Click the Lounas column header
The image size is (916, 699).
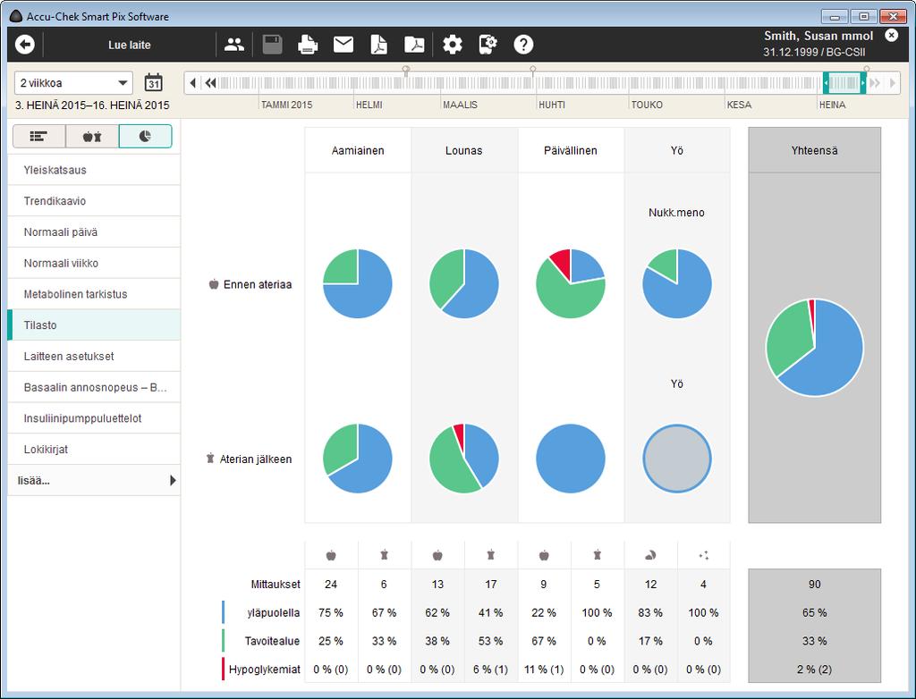click(x=464, y=151)
